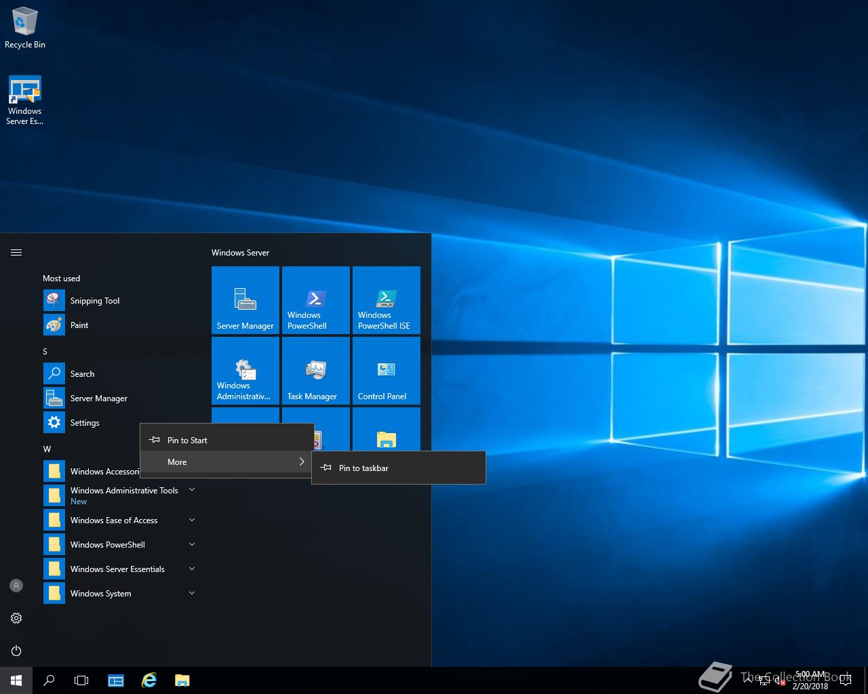
Task: Expand Windows PowerShell folder chevron
Action: coord(192,544)
